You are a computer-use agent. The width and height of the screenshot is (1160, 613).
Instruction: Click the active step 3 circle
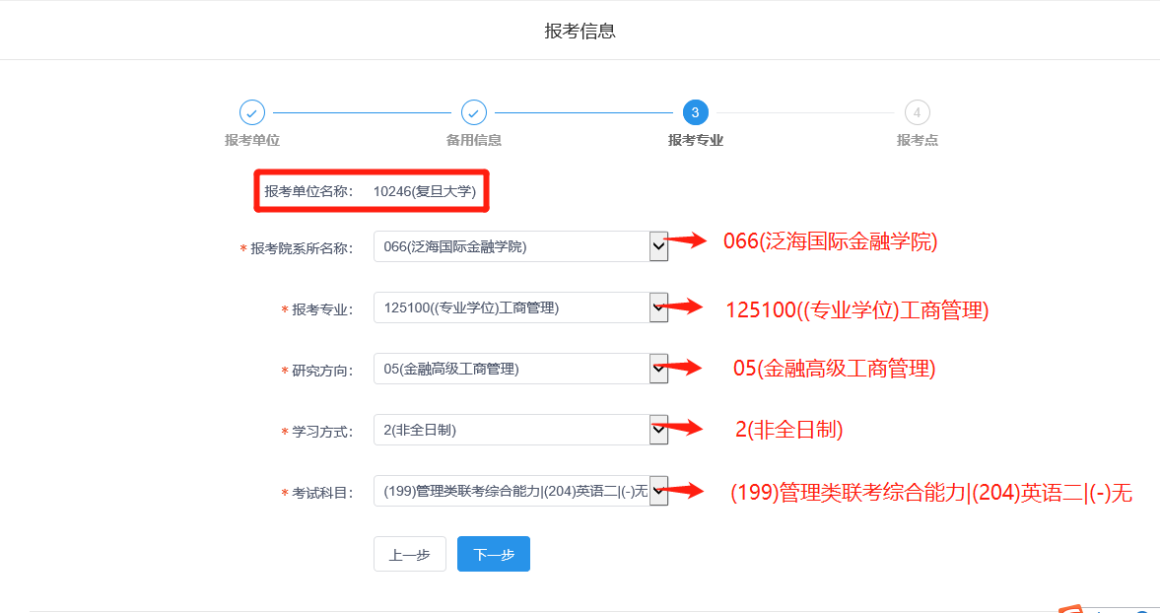695,112
